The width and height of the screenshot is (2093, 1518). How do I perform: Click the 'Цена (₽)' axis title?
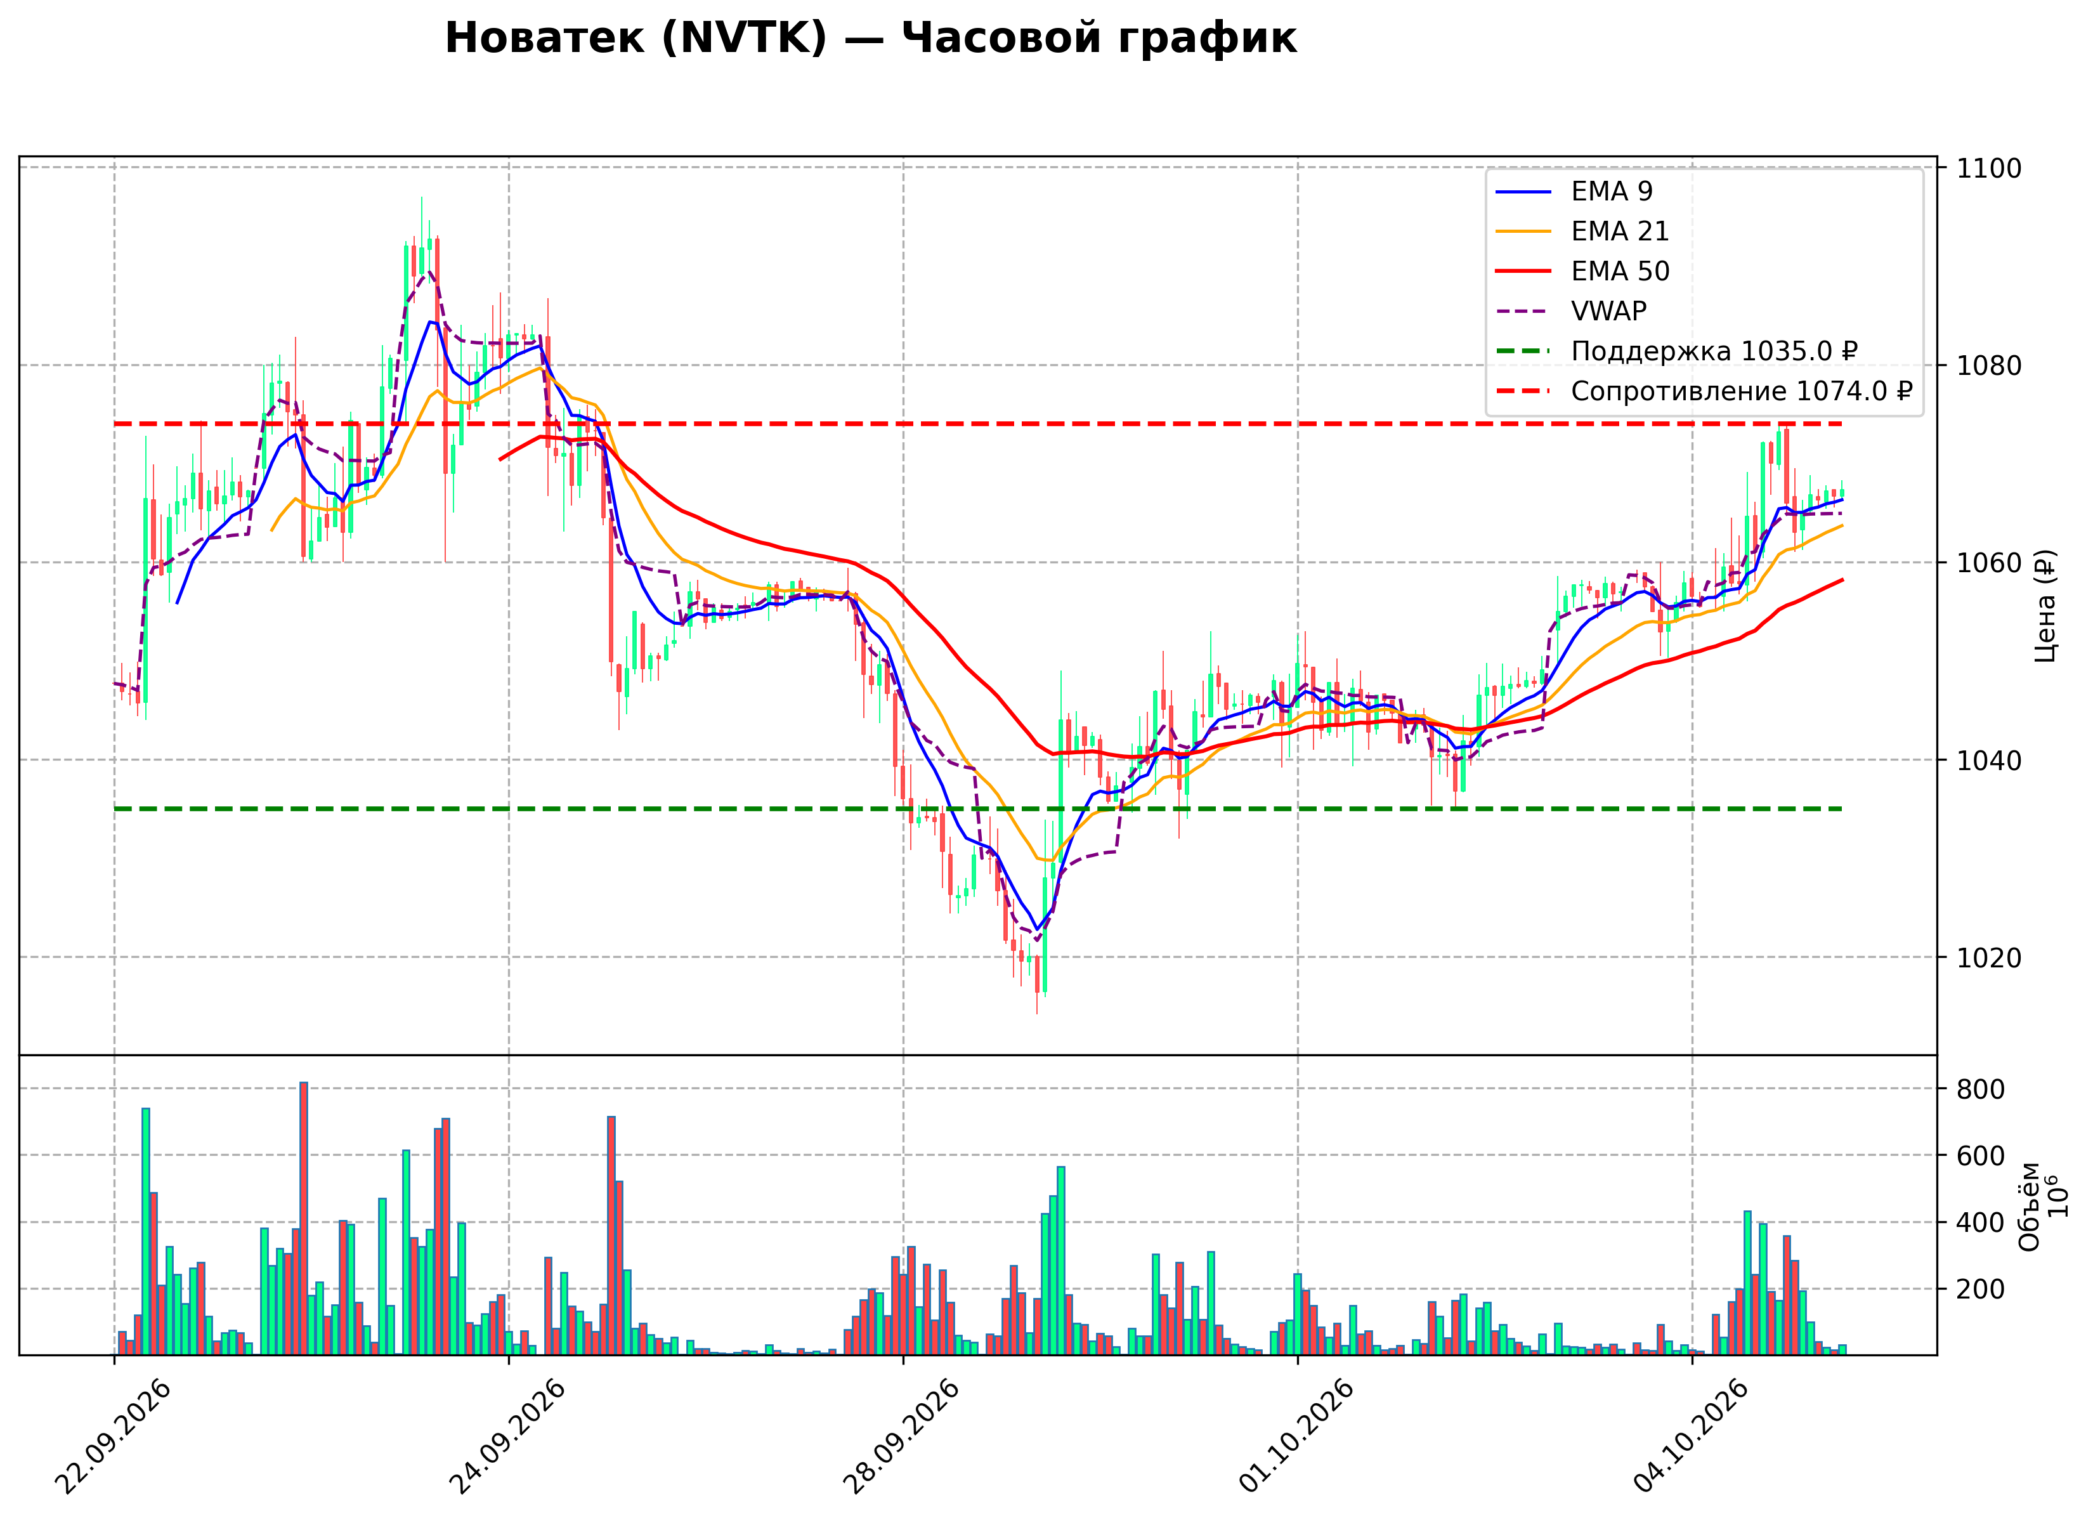coord(2045,605)
